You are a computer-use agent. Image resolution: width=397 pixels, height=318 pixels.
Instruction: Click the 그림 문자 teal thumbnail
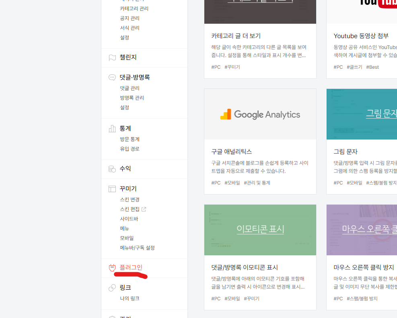click(362, 114)
